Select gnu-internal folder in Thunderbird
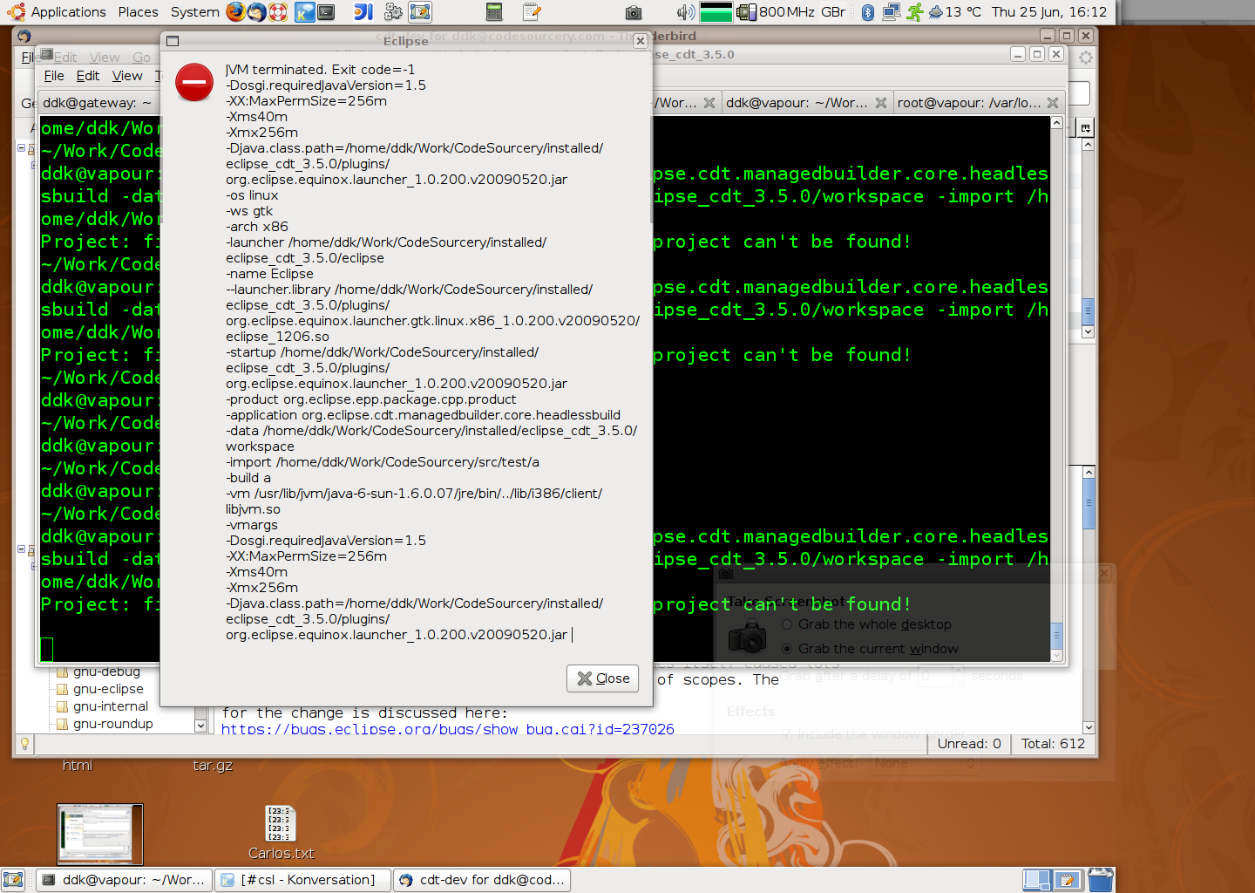Viewport: 1255px width, 893px height. click(x=111, y=706)
